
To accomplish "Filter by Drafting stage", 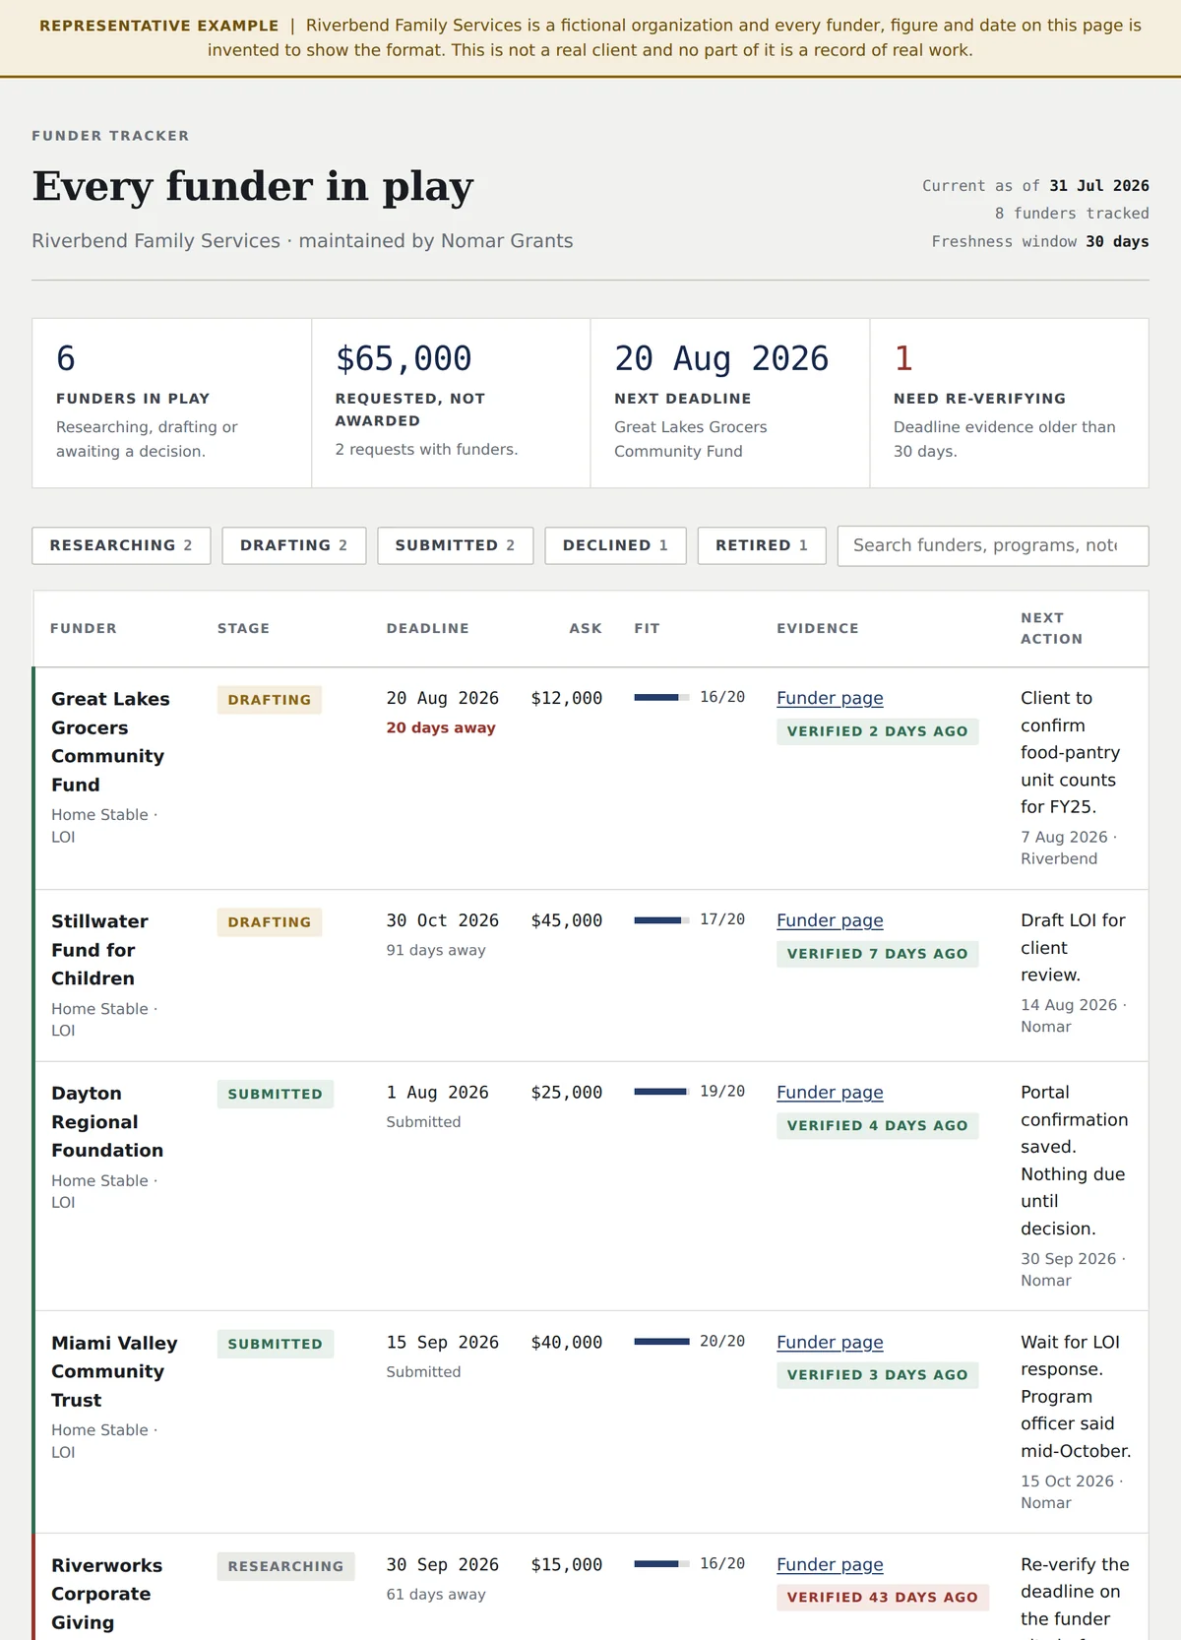I will [x=293, y=545].
